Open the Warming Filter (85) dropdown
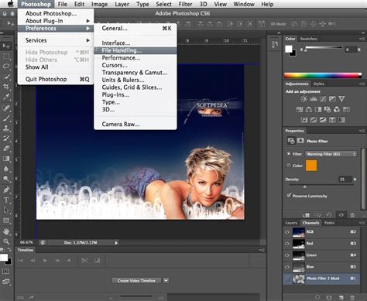This screenshot has height=301, width=367. coord(331,154)
